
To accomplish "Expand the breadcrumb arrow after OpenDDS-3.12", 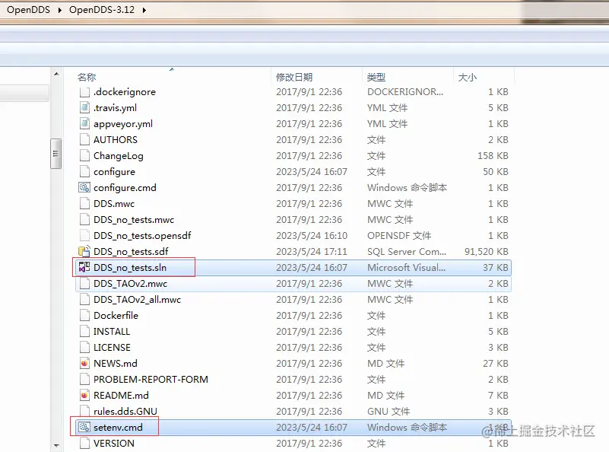I will pos(144,11).
